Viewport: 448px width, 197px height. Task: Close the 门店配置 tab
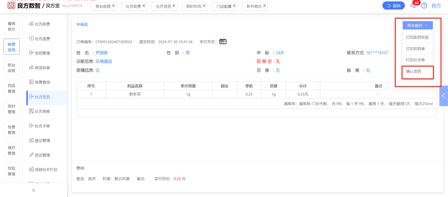coord(234,6)
